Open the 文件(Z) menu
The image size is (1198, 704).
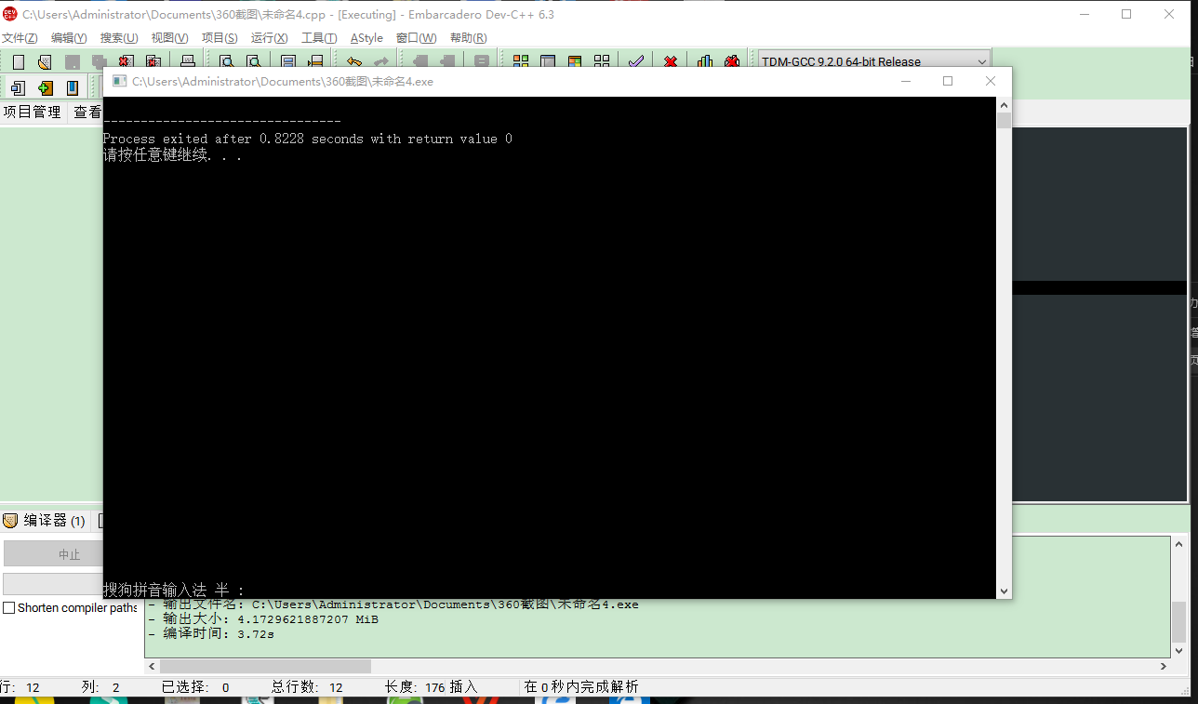point(20,38)
